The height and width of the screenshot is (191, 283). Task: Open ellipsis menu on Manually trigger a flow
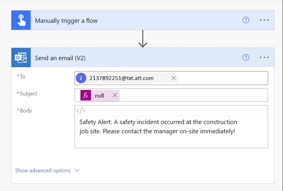coord(264,20)
